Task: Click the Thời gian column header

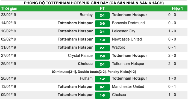Action: click(9, 8)
